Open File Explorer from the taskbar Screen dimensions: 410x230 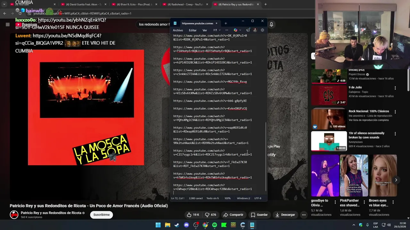pyautogui.click(x=168, y=225)
